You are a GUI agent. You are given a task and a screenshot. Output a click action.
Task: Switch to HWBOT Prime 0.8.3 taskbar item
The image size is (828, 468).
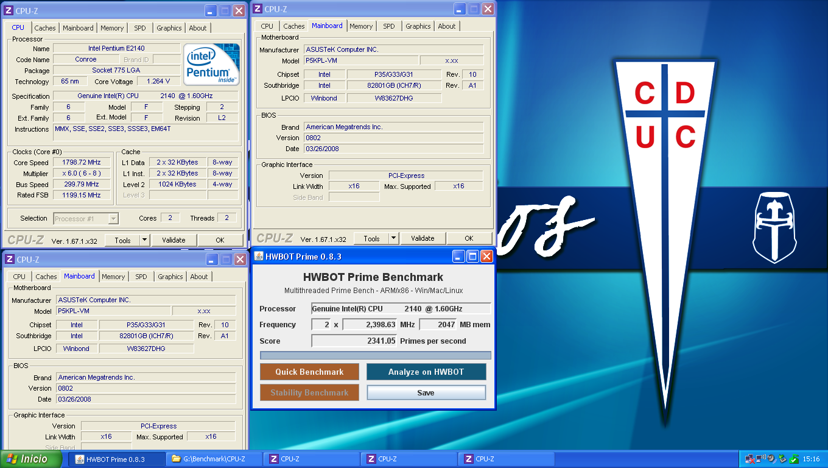coord(117,459)
